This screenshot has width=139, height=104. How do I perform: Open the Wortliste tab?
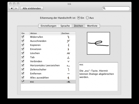(92, 26)
